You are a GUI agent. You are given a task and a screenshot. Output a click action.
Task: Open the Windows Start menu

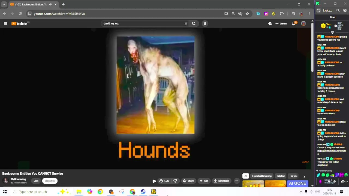click(5, 192)
